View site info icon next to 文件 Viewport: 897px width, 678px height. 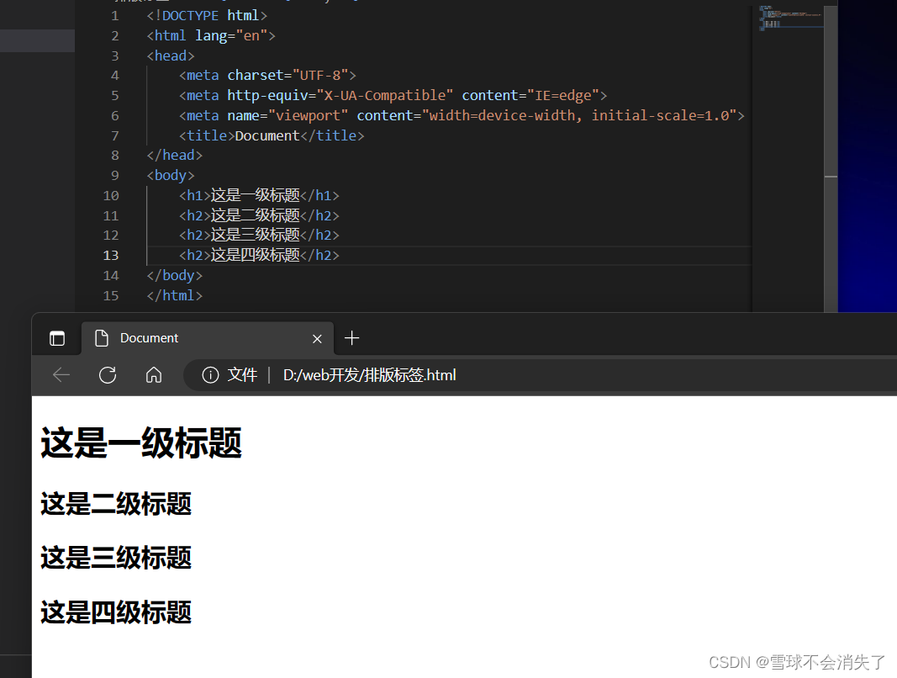pyautogui.click(x=210, y=375)
